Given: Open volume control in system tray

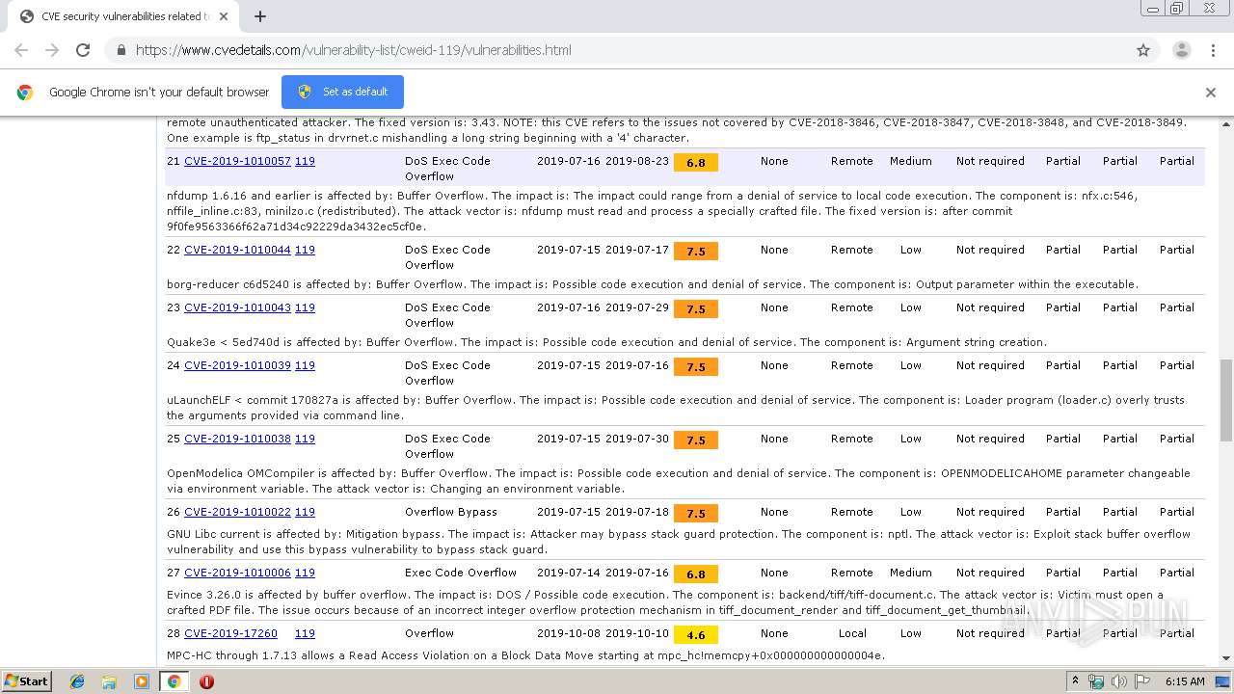Looking at the screenshot, I should [x=1119, y=681].
